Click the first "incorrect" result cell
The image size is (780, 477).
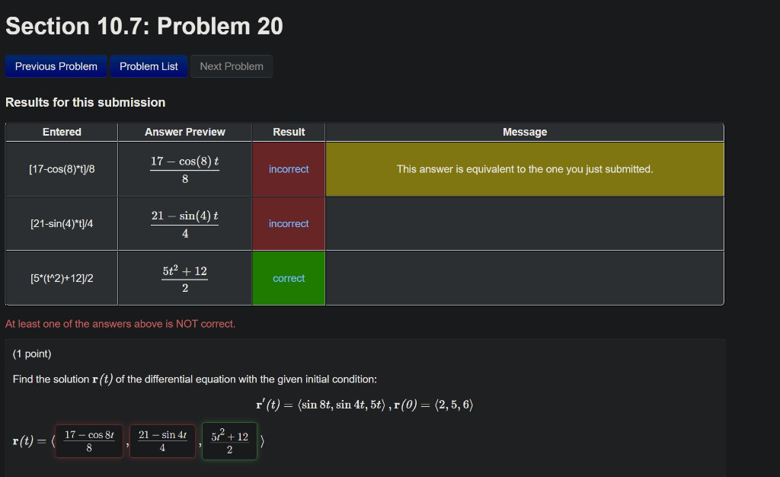pos(288,168)
